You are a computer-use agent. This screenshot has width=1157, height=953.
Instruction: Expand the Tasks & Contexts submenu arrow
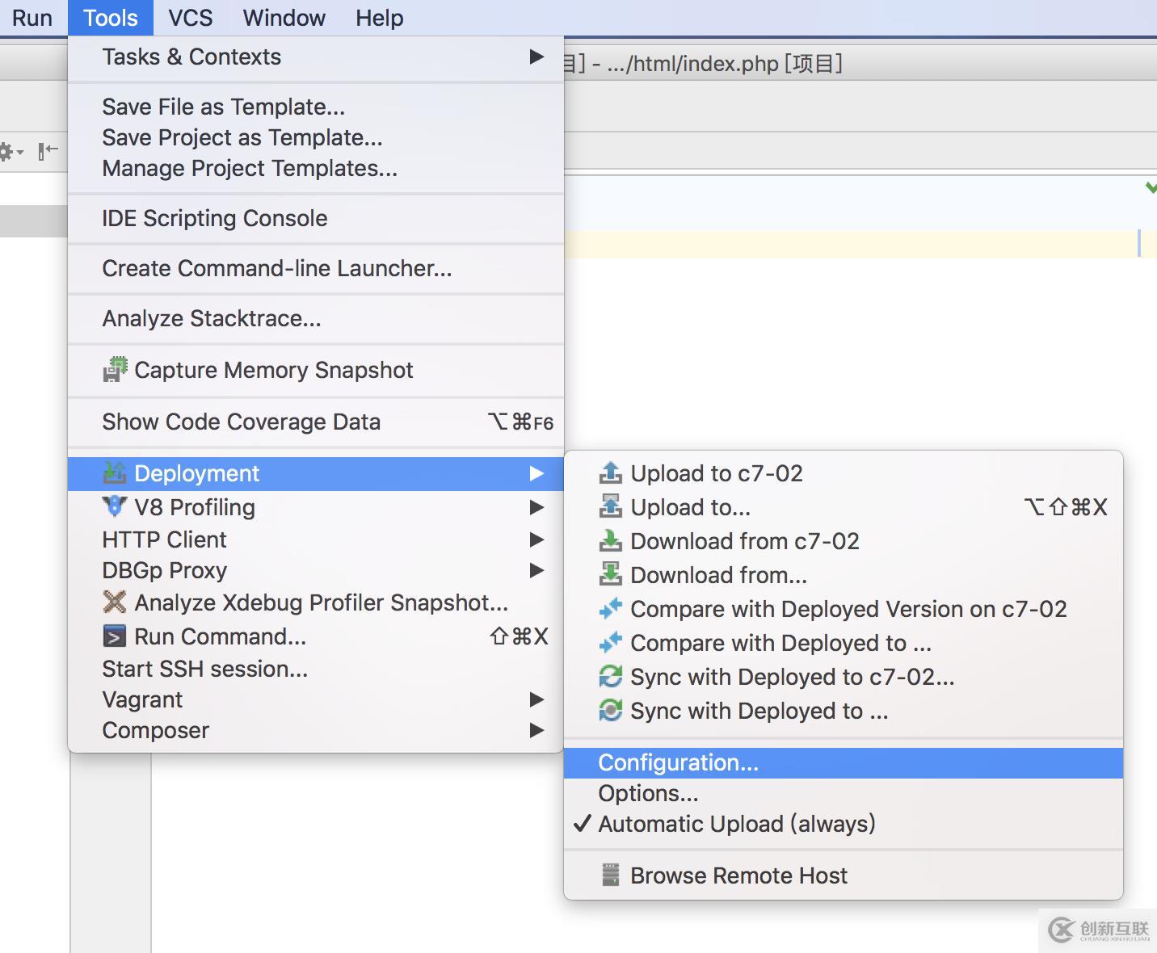(536, 57)
